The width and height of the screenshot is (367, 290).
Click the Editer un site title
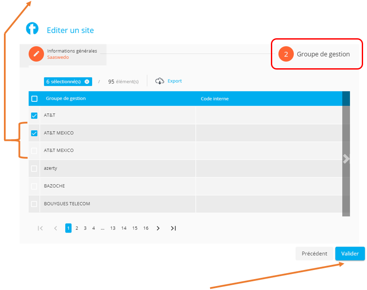point(70,30)
